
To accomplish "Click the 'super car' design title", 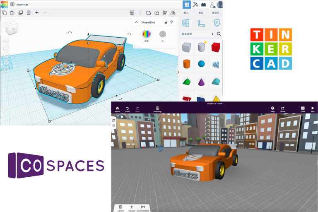I will tap(22, 5).
